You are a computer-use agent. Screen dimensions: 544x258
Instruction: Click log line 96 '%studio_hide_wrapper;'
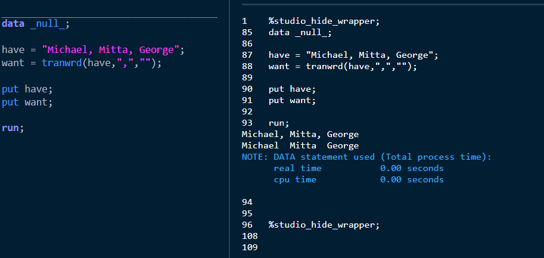(x=324, y=225)
